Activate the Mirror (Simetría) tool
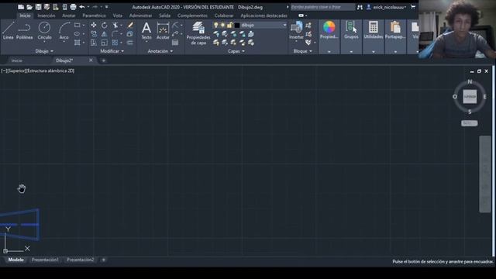496x279 pixels. (x=105, y=33)
